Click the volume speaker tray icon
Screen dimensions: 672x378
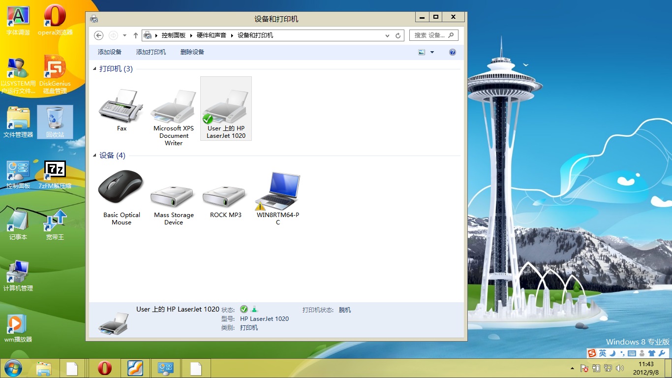pos(620,368)
